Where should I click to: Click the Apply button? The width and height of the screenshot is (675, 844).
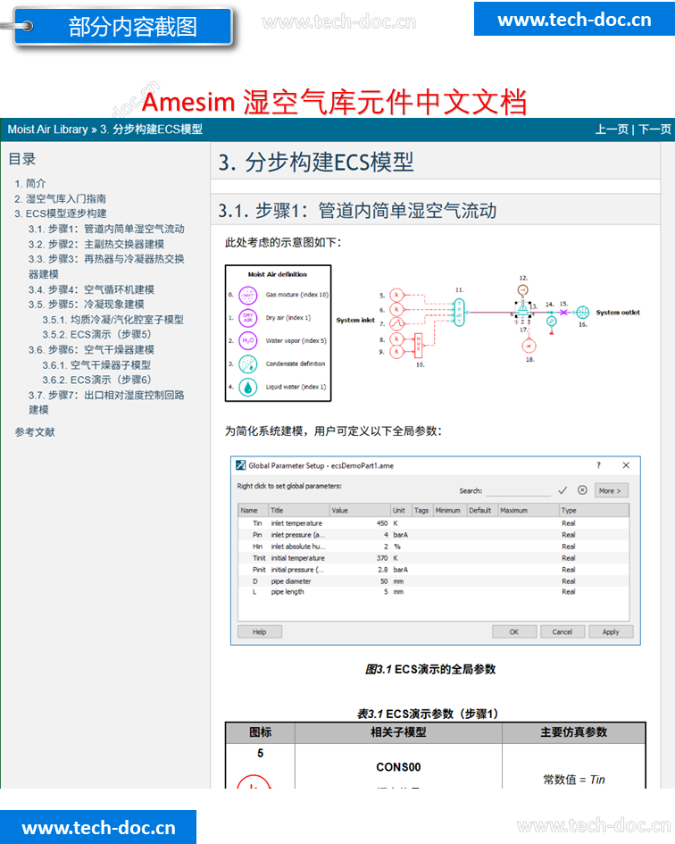pyautogui.click(x=611, y=632)
